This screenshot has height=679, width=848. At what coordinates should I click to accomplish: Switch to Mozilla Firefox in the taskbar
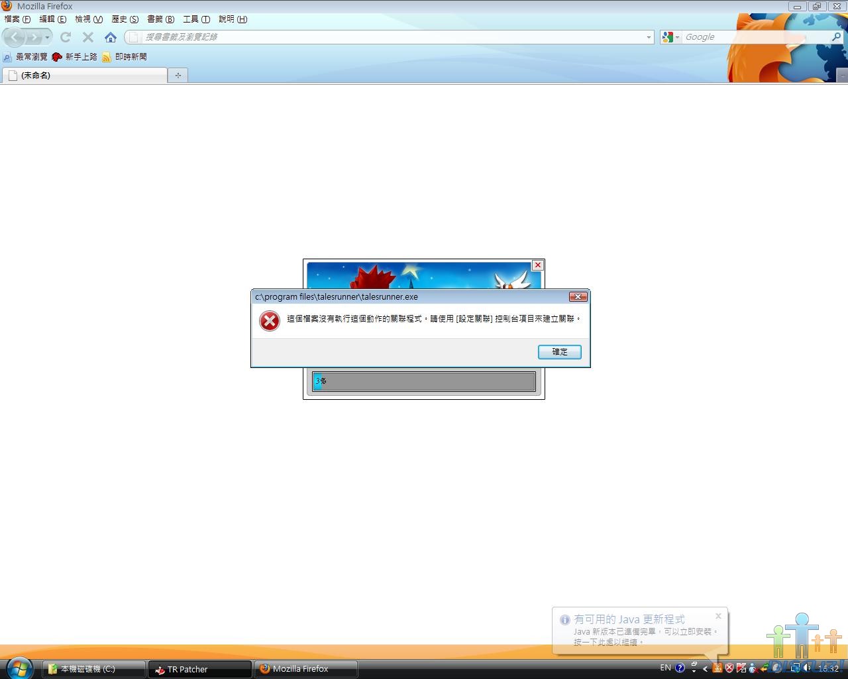306,669
